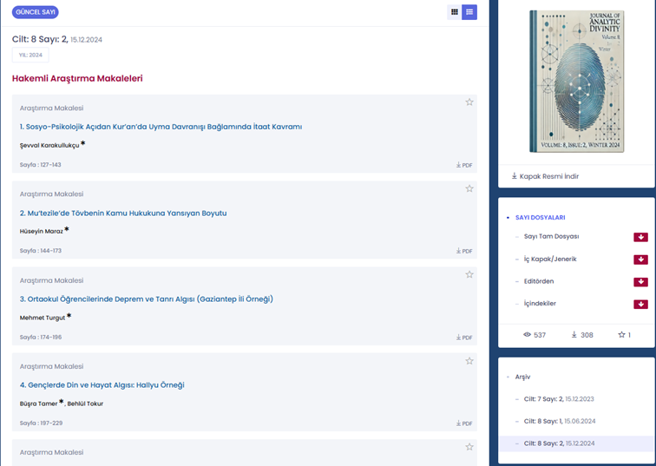Image resolution: width=656 pixels, height=466 pixels.
Task: Open article Gençlerde Din ve Hayat Algısı
Action: tap(102, 384)
